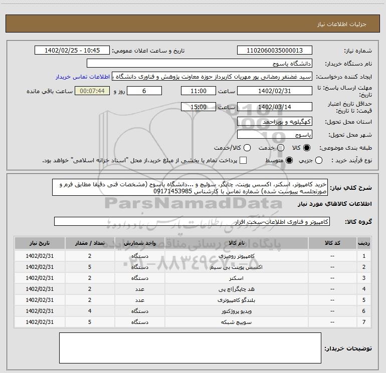The height and width of the screenshot is (373, 386).
Task: Select the سوییچ شبکه row name
Action: pyautogui.click(x=236, y=322)
